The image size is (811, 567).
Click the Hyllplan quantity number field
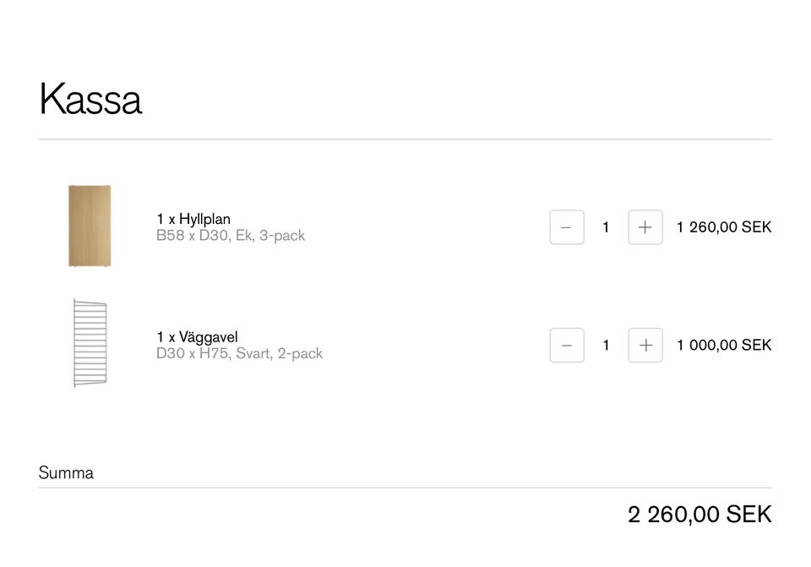click(606, 227)
